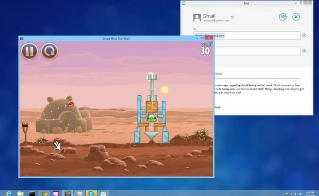The height and width of the screenshot is (196, 319).
Task: Discard the email draft
Action: pyautogui.click(x=296, y=17)
